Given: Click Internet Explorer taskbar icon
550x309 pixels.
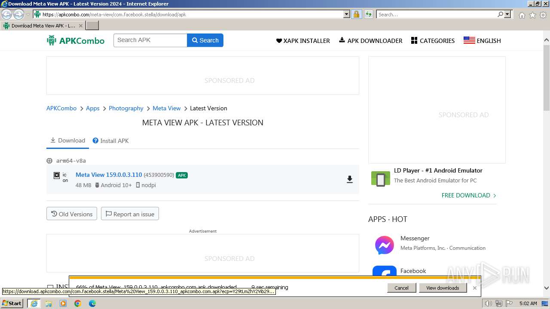Looking at the screenshot, I should pos(34,303).
